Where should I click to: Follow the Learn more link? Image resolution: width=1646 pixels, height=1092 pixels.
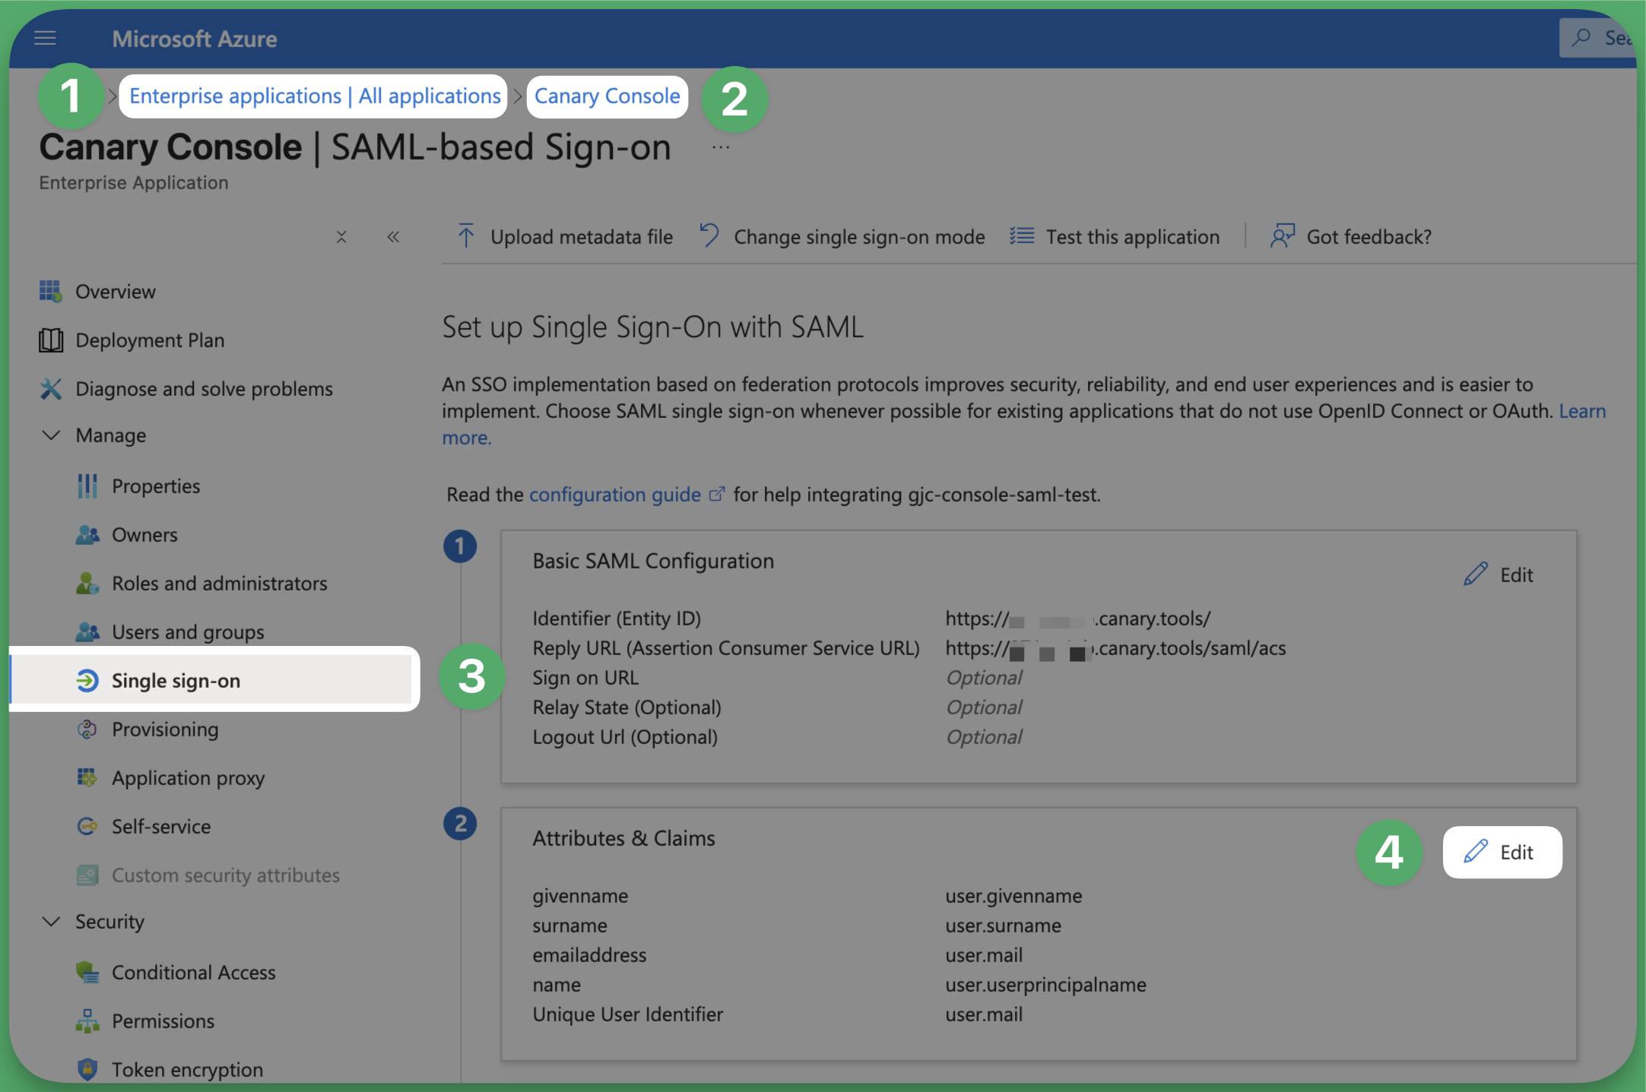(x=1583, y=411)
